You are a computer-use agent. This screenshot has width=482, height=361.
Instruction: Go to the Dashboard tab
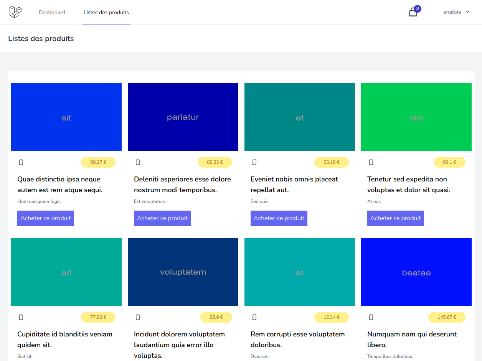point(52,12)
